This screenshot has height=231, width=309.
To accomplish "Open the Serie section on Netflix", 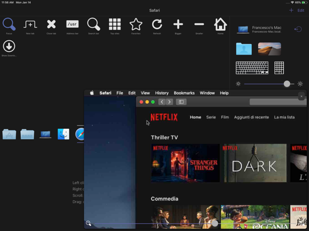I will 211,117.
